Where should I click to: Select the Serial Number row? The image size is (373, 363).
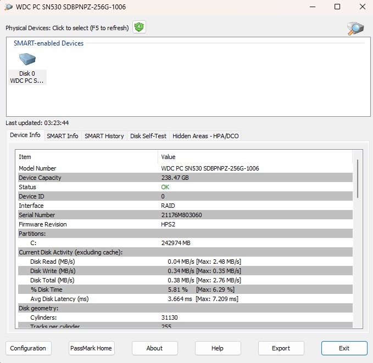point(88,215)
